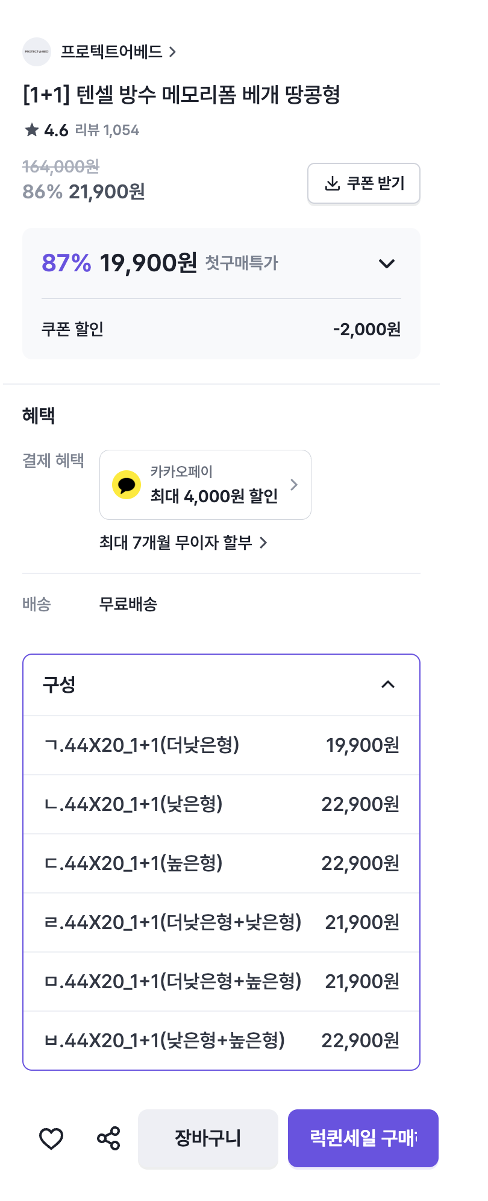Expand the 첫구매특가 price details chevron
The width and height of the screenshot is (488, 1201).
(x=386, y=263)
